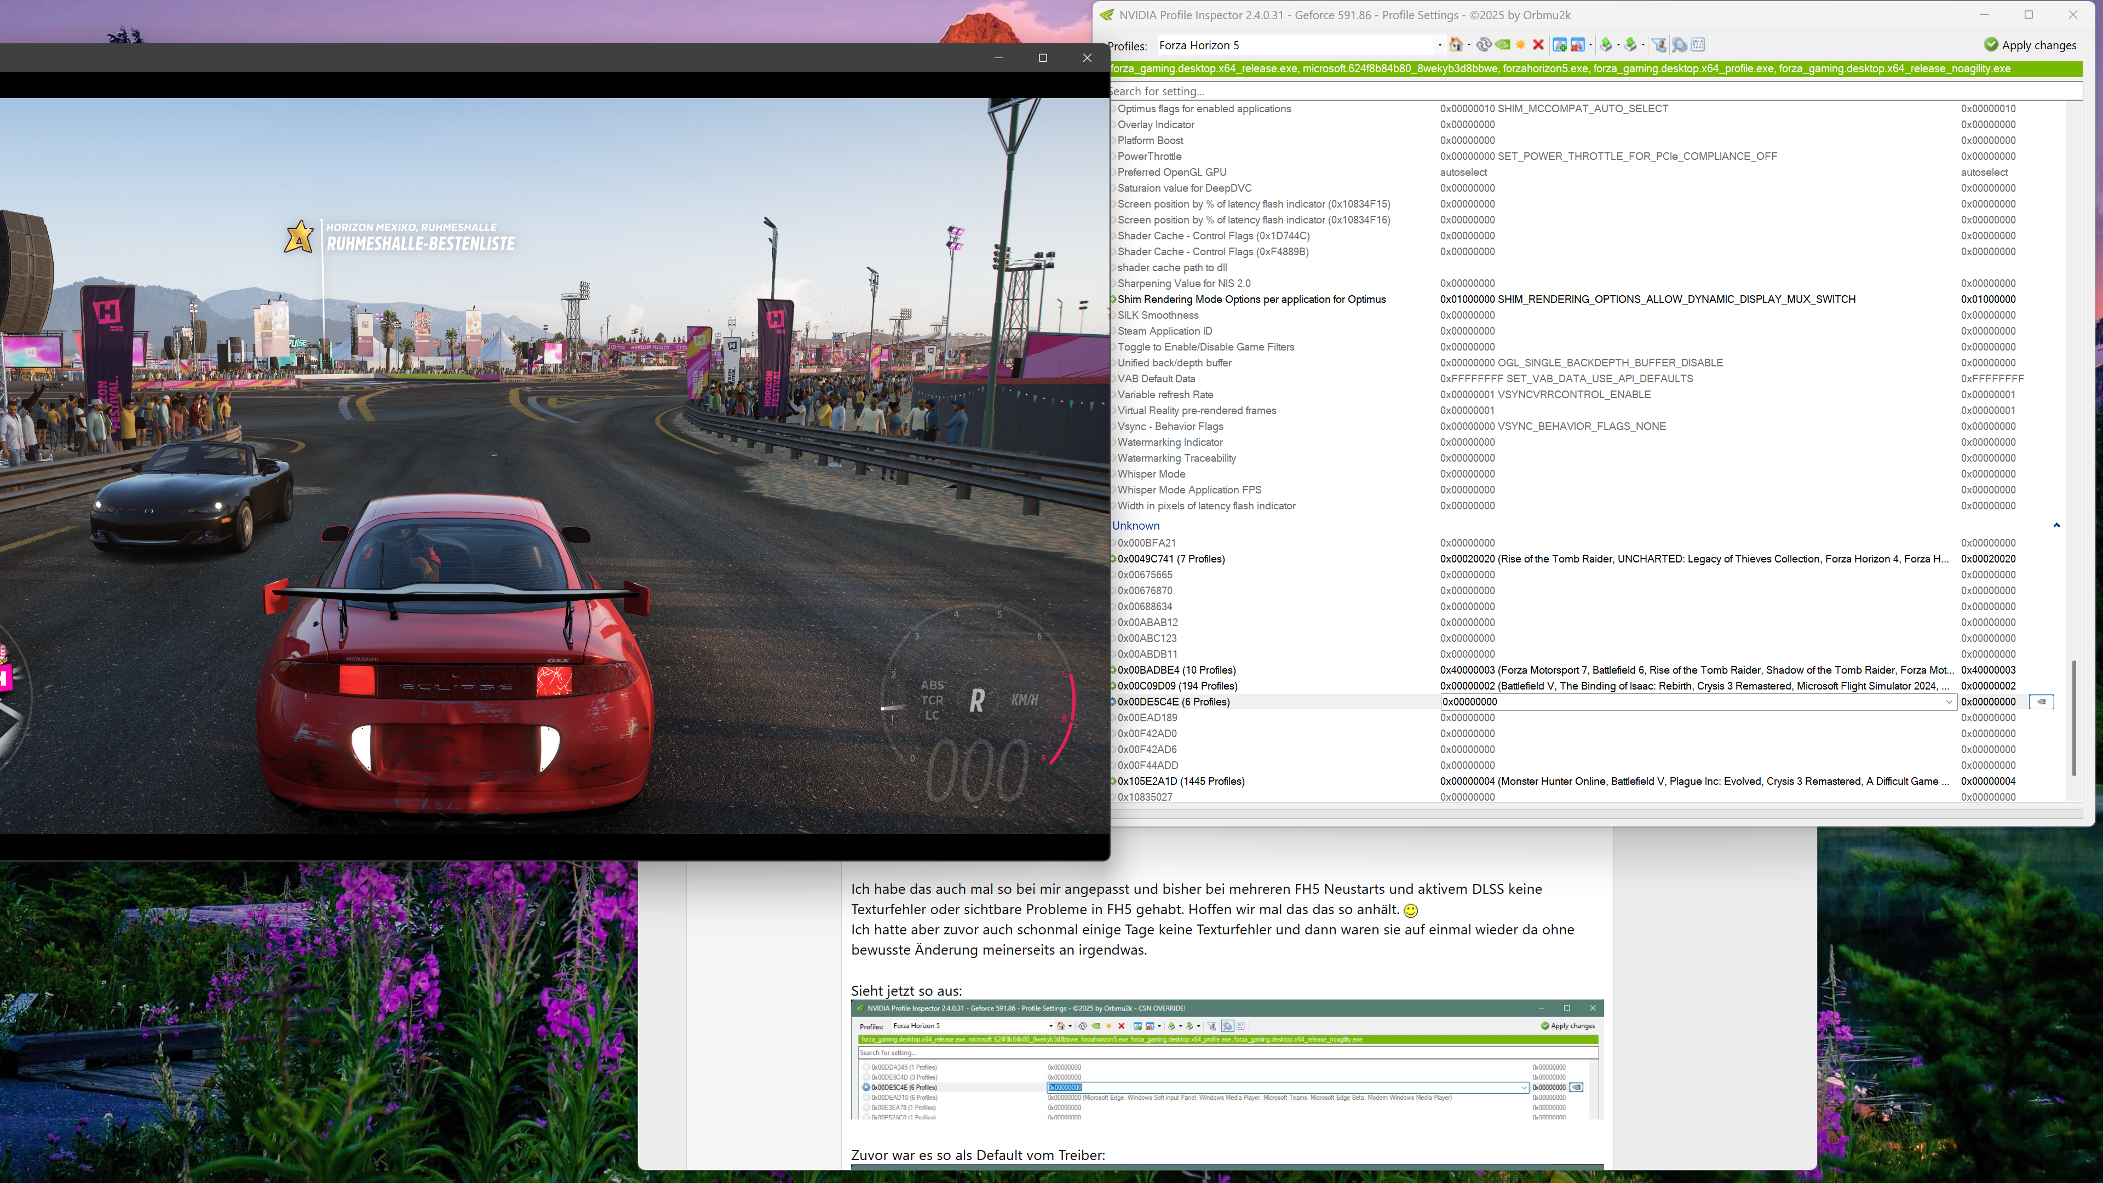Viewport: 2103px width, 1183px height.
Task: Delete current profile with red X icon
Action: click(1539, 45)
